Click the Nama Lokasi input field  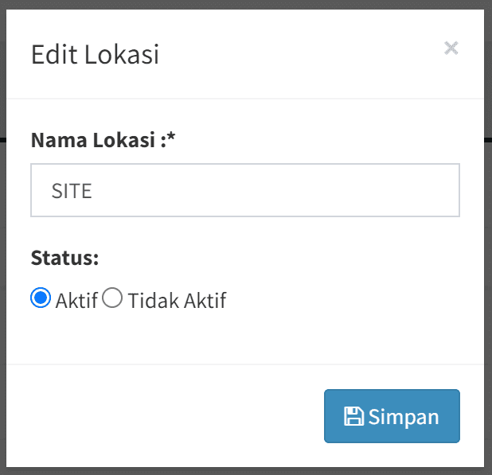(245, 191)
